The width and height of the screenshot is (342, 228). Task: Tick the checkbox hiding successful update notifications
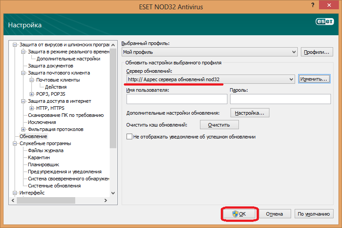[x=129, y=137]
